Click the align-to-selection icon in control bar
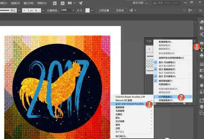The width and height of the screenshot is (204, 139). tap(190, 10)
